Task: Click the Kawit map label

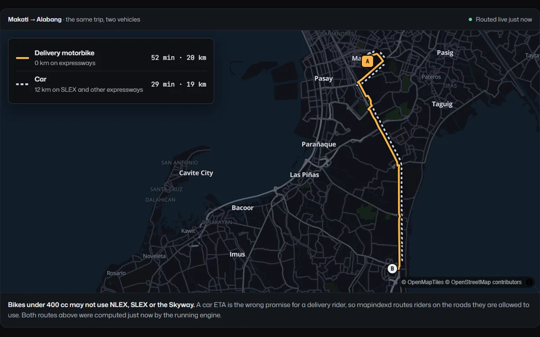Action: (x=188, y=231)
